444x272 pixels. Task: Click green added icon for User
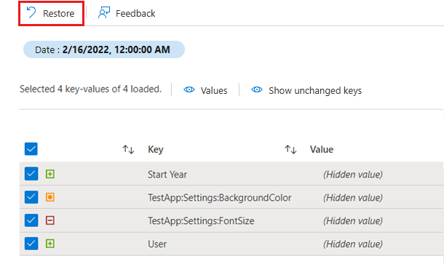tap(50, 244)
